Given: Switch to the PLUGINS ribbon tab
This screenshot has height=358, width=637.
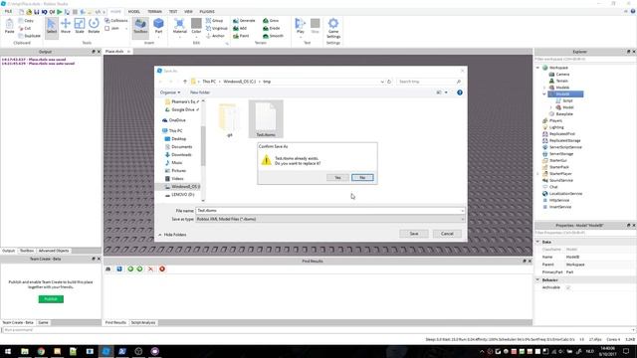Looking at the screenshot, I should (x=207, y=11).
